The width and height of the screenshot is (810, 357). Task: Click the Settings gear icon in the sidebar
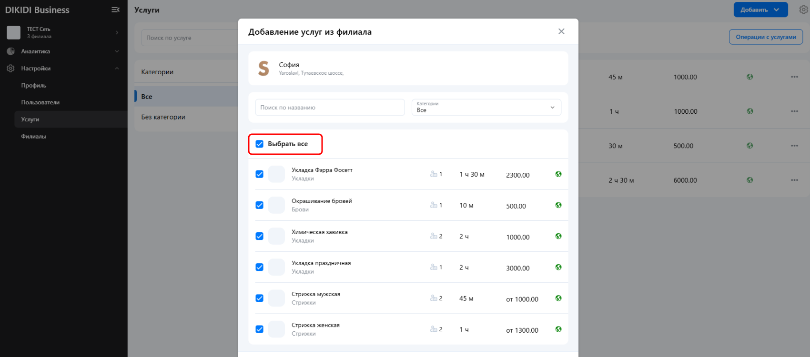10,69
